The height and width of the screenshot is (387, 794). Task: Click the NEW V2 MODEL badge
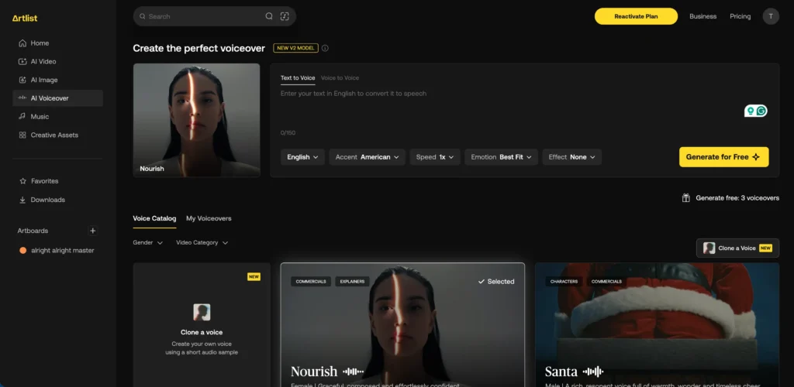(295, 48)
